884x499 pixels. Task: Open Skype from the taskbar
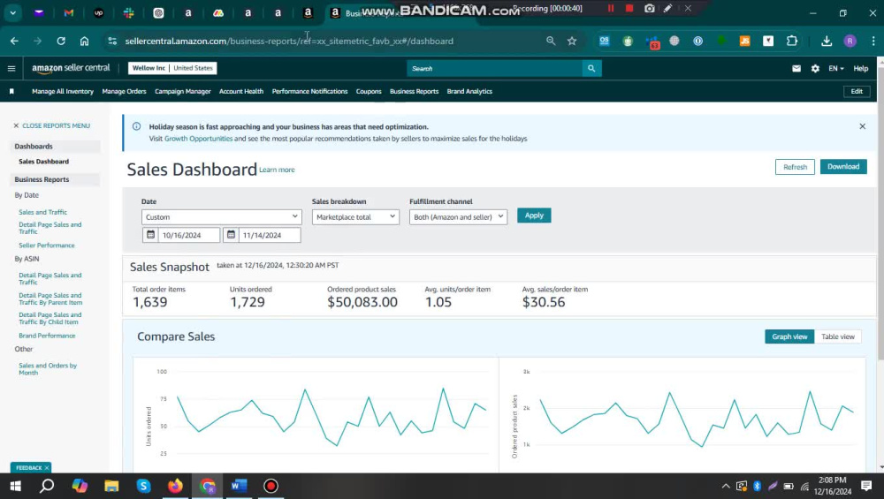pyautogui.click(x=144, y=486)
